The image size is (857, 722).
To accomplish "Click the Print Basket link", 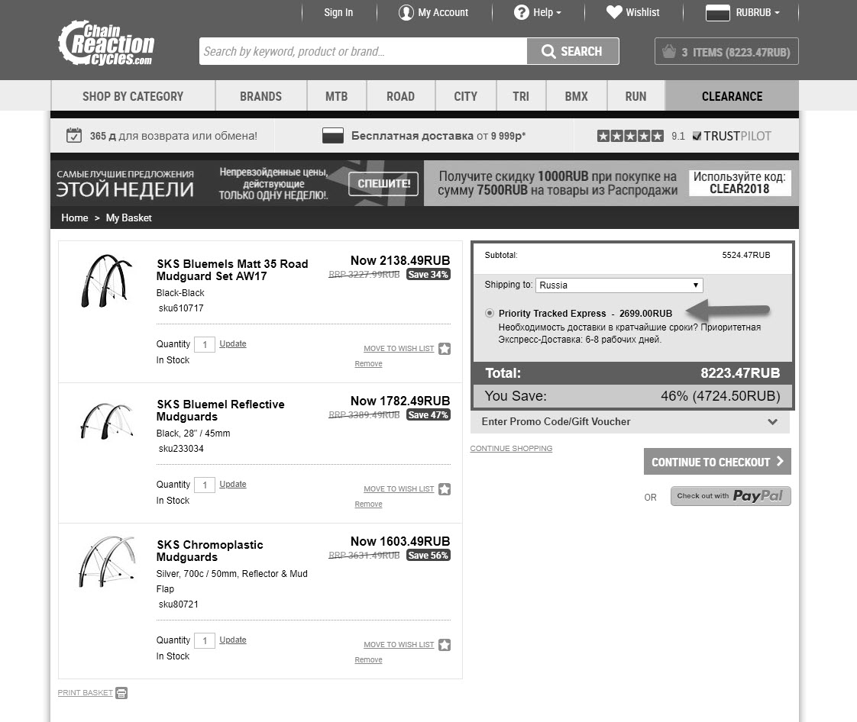I will point(86,692).
